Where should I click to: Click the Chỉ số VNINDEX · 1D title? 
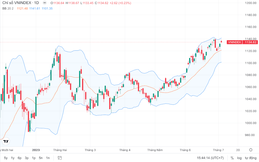point(21,3)
